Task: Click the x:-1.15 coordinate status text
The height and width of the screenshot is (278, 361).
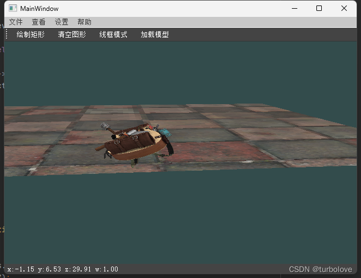Action: click(21, 269)
